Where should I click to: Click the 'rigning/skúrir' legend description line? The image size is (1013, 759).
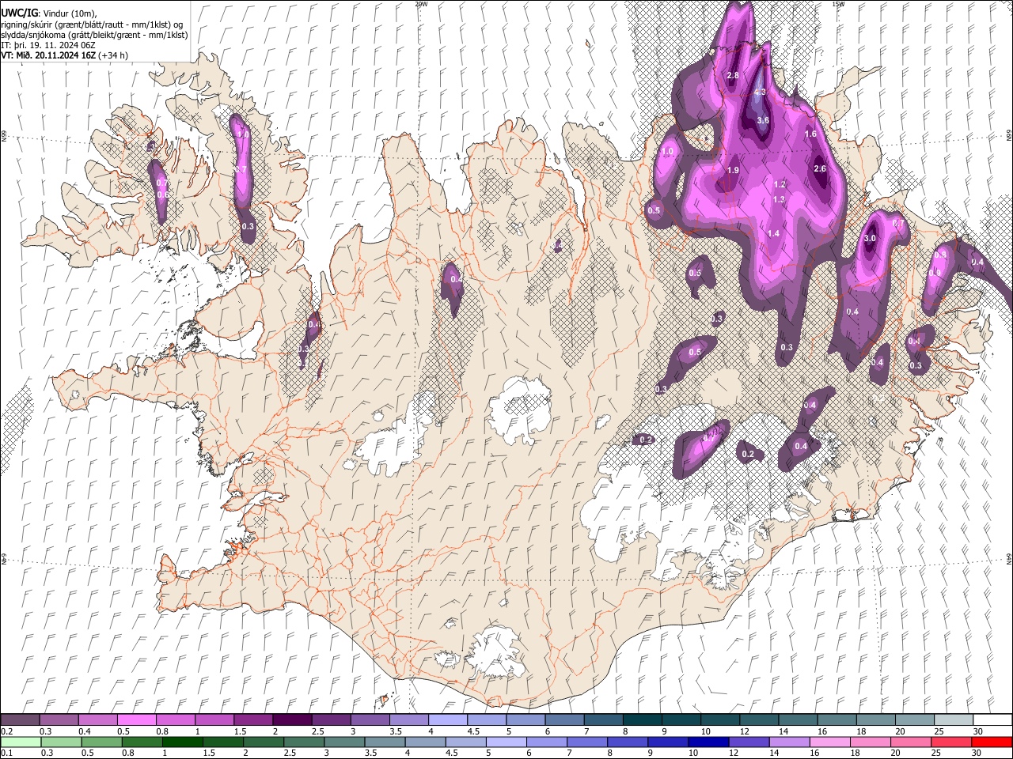coord(92,24)
